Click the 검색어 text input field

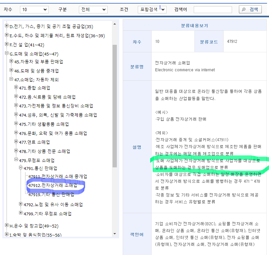(x=213, y=10)
